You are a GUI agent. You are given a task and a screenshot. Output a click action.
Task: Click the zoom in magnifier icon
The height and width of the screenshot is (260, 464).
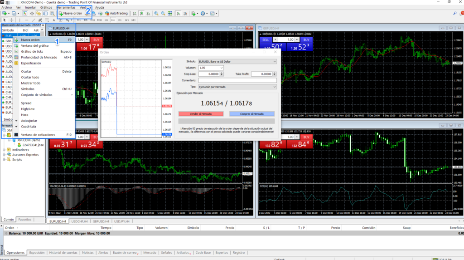coord(156,13)
